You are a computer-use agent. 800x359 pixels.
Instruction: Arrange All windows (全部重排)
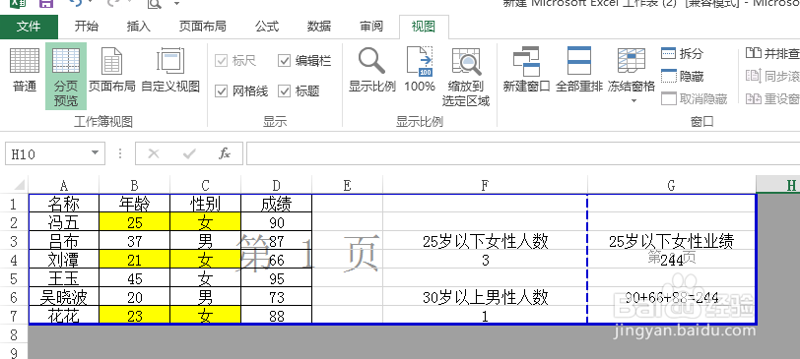click(579, 71)
